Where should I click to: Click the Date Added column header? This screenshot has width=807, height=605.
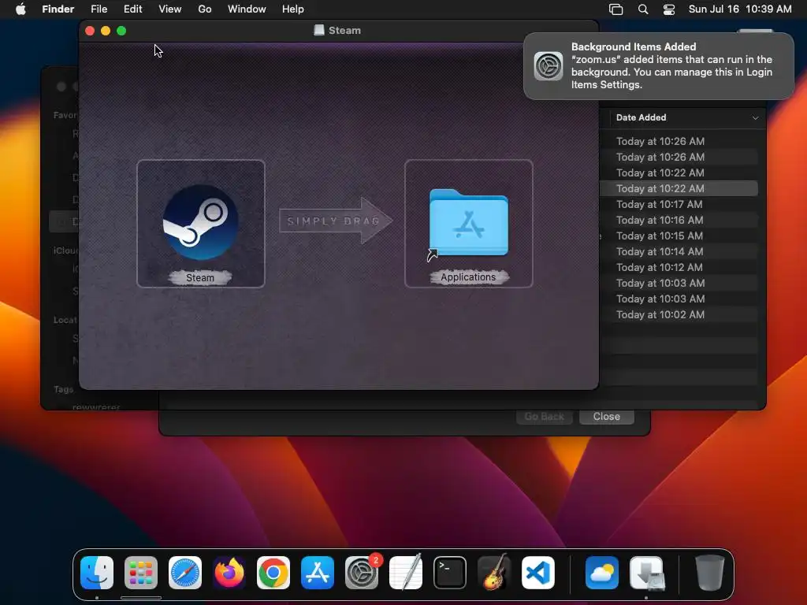coord(641,118)
